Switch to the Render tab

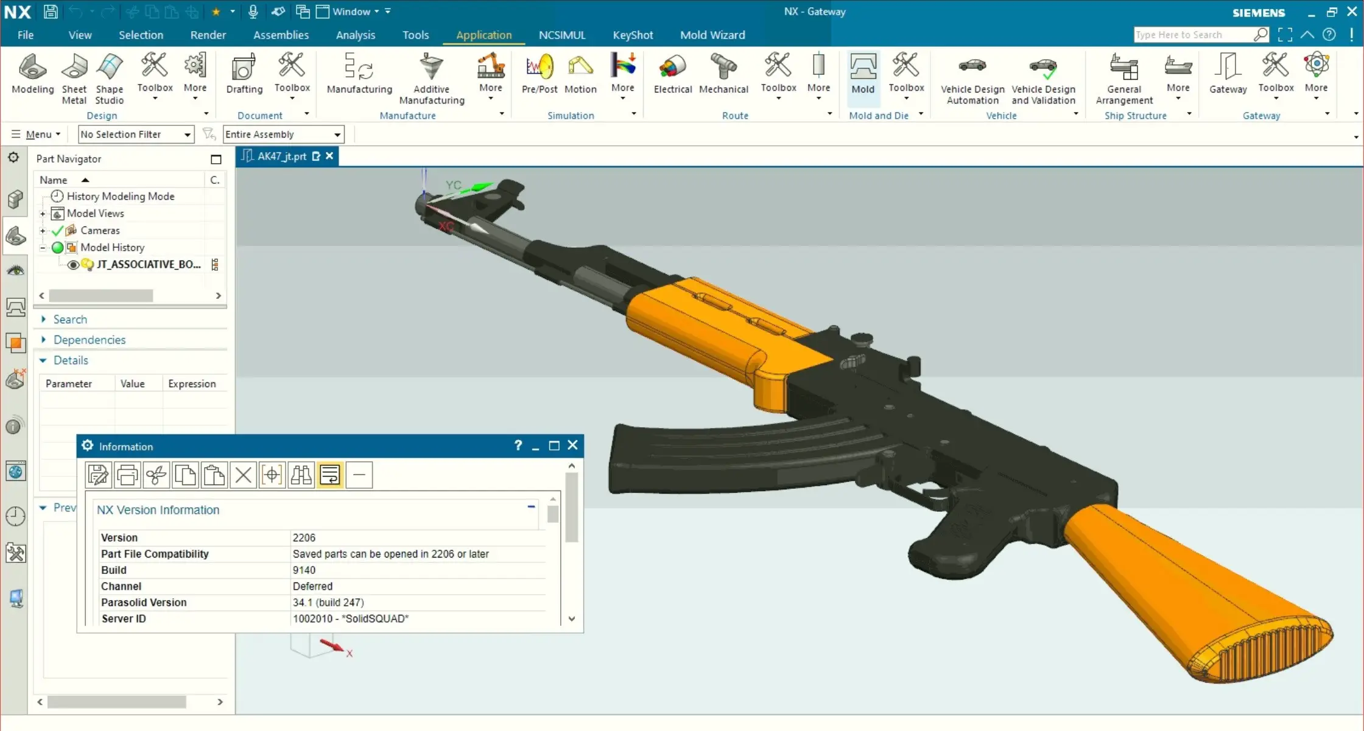pos(208,35)
